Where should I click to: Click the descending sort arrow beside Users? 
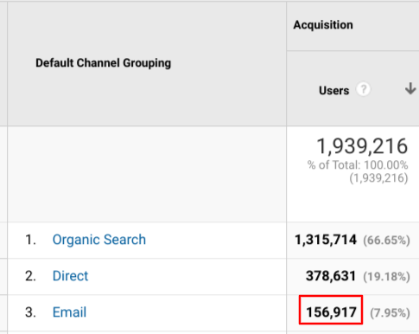coord(410,88)
